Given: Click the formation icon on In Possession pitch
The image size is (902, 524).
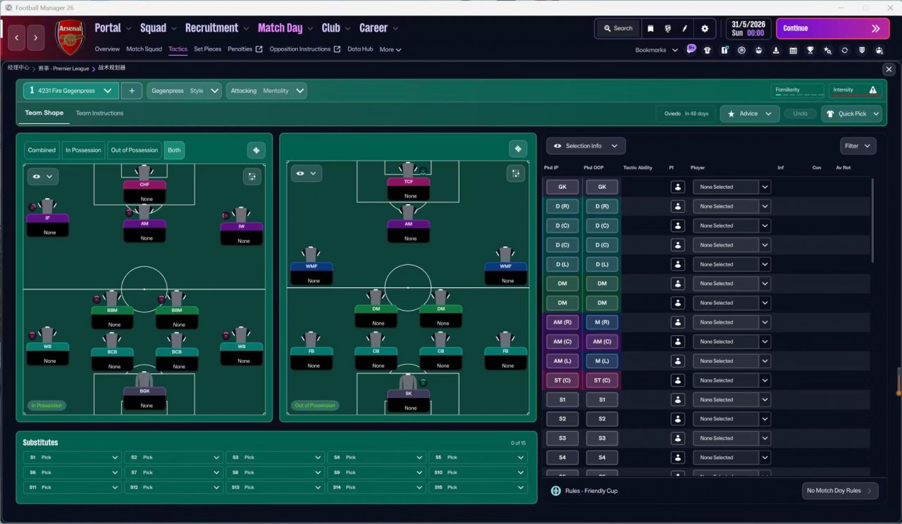Looking at the screenshot, I should coord(256,150).
